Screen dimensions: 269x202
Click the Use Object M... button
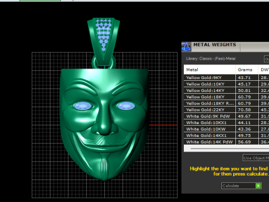256,158
